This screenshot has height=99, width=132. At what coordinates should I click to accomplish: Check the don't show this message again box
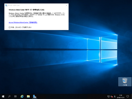click(10, 27)
